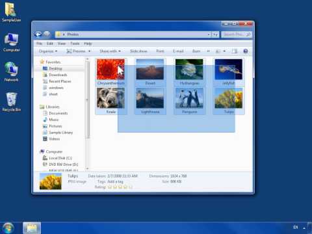312x234 pixels.
Task: Click the Explorer taskbar icon
Action: pyautogui.click(x=32, y=228)
